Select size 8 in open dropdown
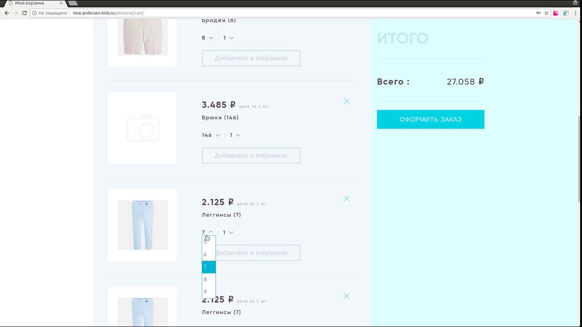The height and width of the screenshot is (327, 582). point(209,279)
